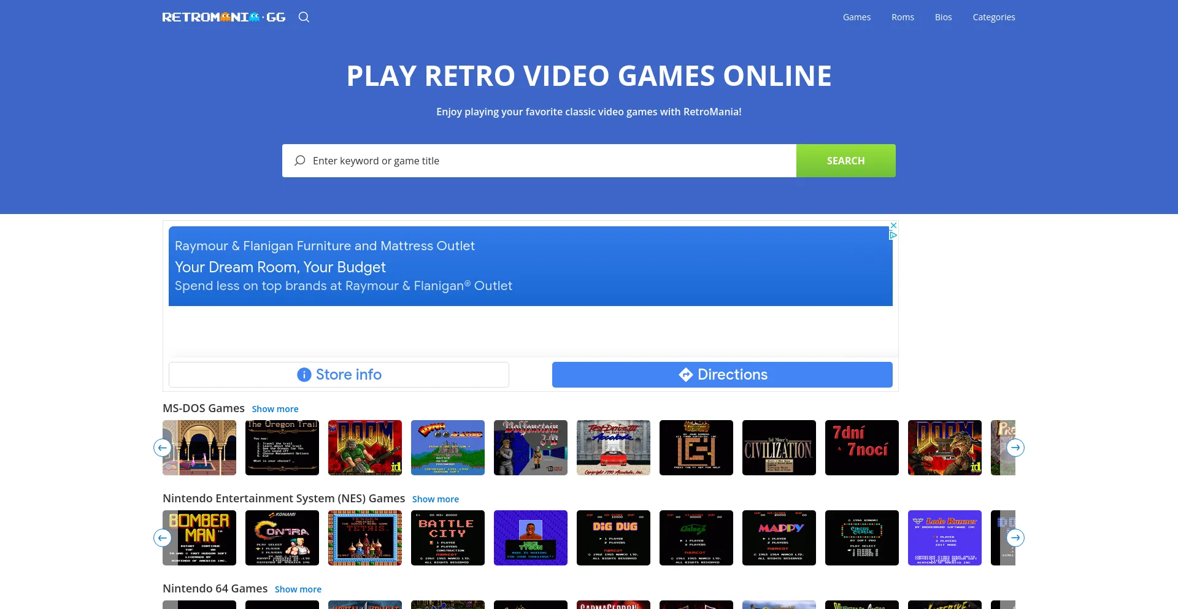Click the RetroMania.GG logo
This screenshot has height=609, width=1178.
point(224,17)
